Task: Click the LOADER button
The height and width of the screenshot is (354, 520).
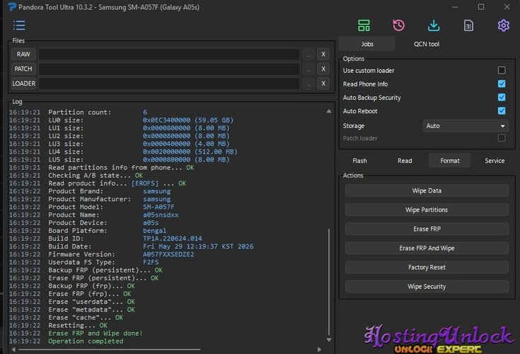Action: tap(23, 84)
